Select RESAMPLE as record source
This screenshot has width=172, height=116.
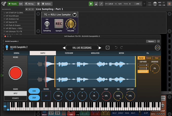point(15,98)
